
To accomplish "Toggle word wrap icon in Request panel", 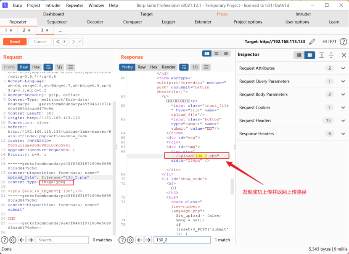I will [48, 67].
